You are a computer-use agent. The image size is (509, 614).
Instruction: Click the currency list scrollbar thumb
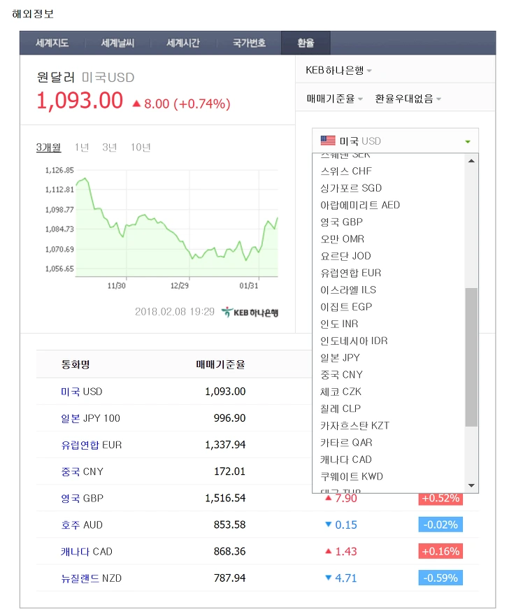pyautogui.click(x=471, y=357)
